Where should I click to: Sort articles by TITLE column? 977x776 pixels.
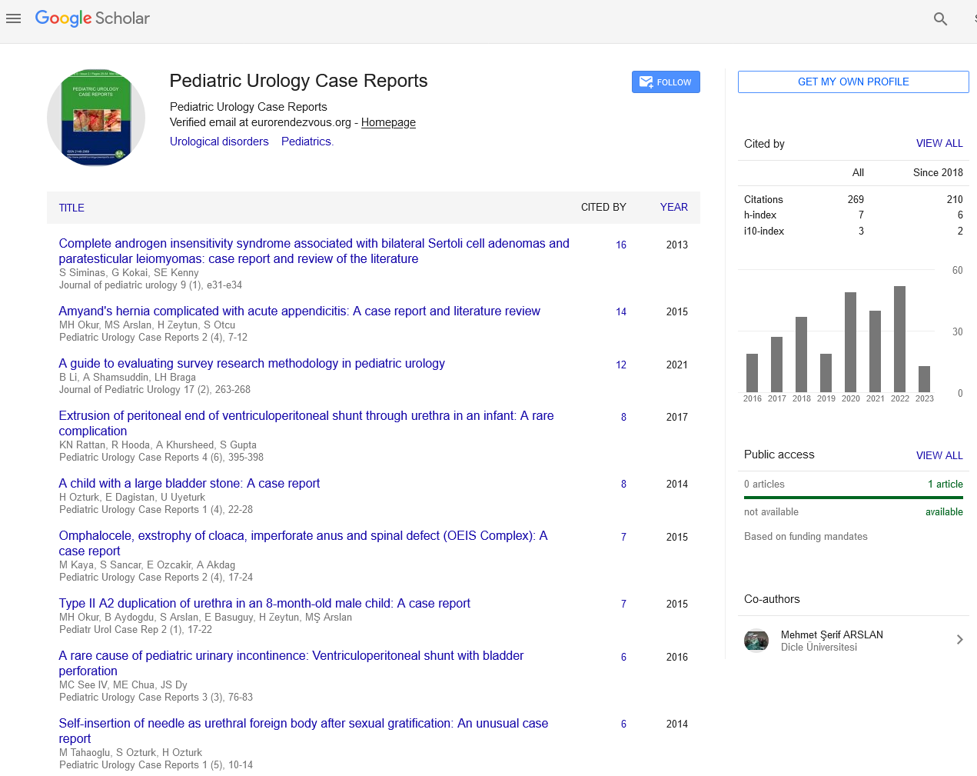71,208
